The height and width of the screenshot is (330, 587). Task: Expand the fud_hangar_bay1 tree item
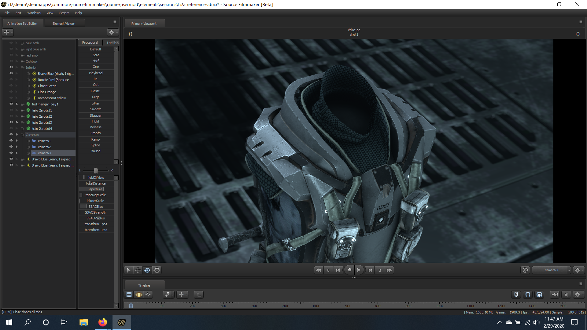[22, 104]
